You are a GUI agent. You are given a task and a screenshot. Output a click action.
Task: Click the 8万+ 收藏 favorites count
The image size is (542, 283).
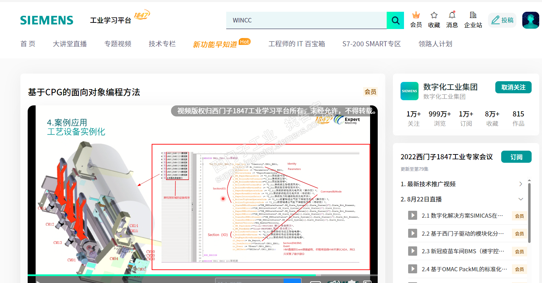coord(492,119)
